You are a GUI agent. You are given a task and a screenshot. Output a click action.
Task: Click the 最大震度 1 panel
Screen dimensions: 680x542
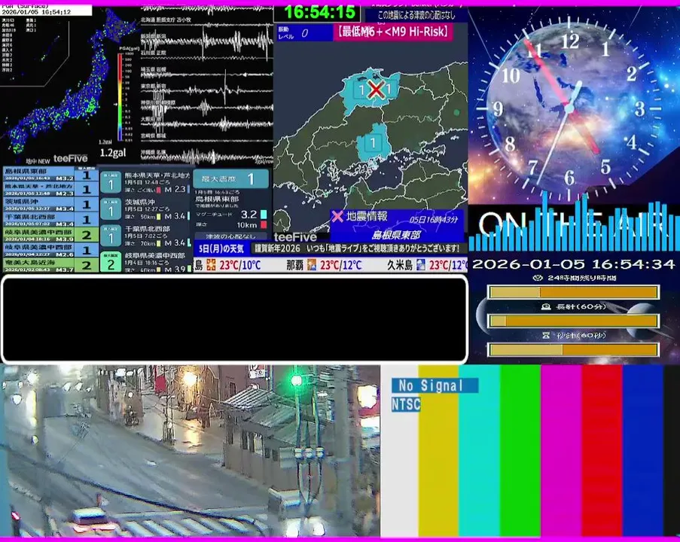click(230, 178)
